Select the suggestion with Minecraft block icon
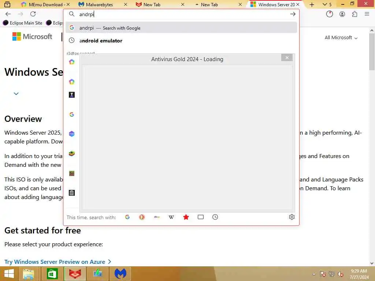Image resolution: width=375 pixels, height=281 pixels. tap(72, 173)
